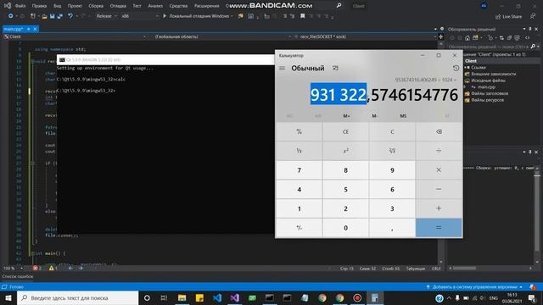This screenshot has width=543, height=305.
Task: Click the plus/minus sign toggle key
Action: click(299, 228)
